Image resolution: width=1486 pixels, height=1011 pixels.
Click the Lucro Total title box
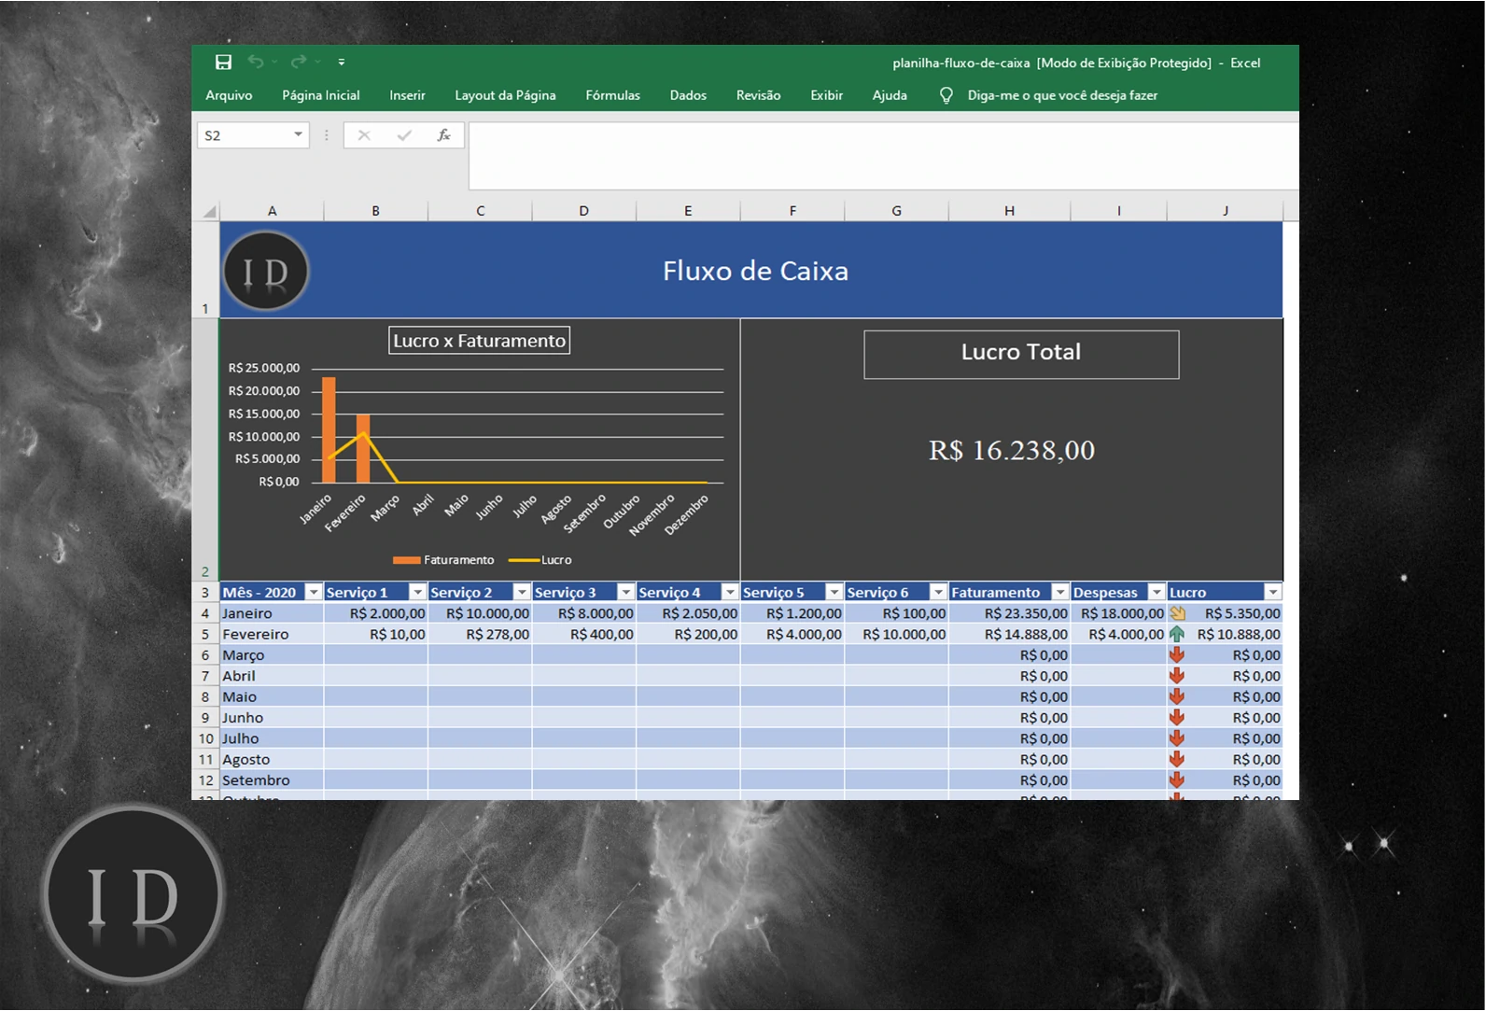point(1021,354)
